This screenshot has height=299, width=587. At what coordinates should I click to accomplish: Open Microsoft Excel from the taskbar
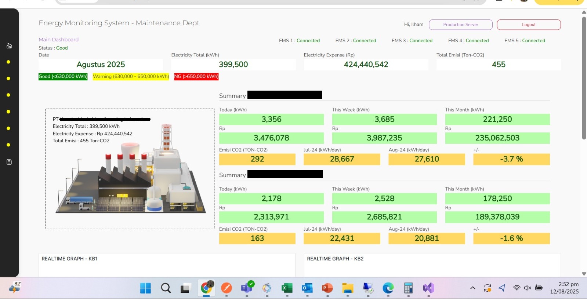pyautogui.click(x=287, y=288)
